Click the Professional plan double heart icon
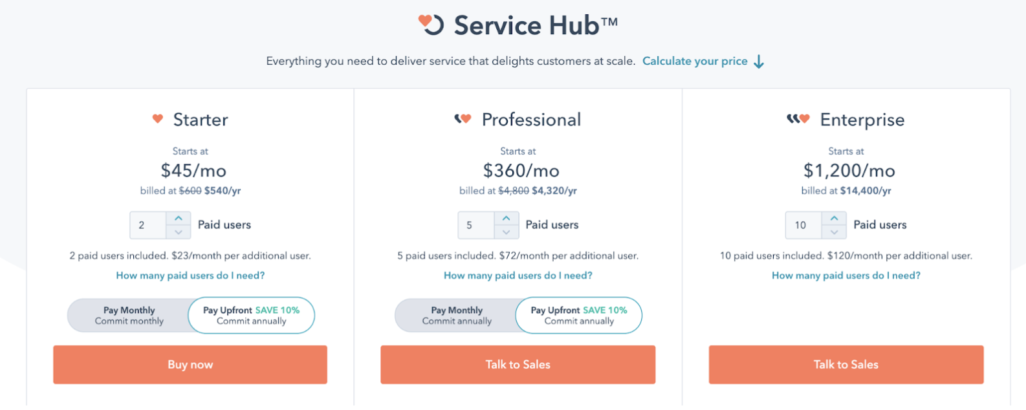Viewport: 1026px width, 410px height. (x=463, y=119)
